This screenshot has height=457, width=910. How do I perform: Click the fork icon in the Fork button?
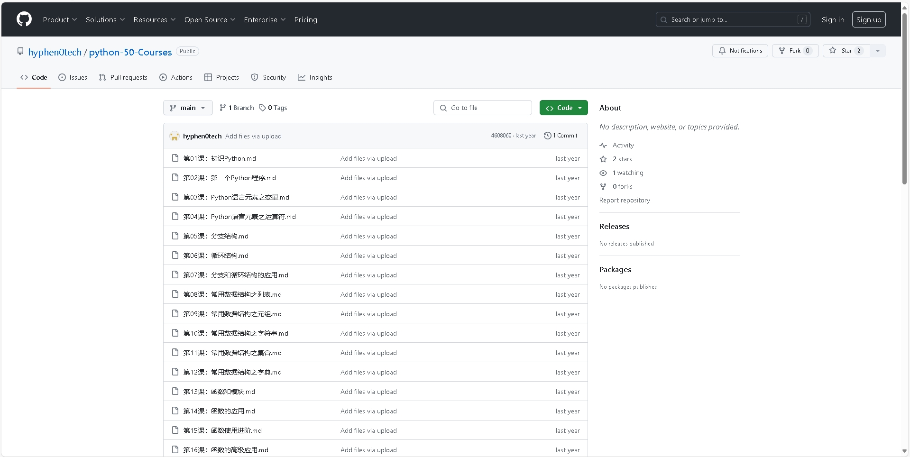(x=782, y=51)
